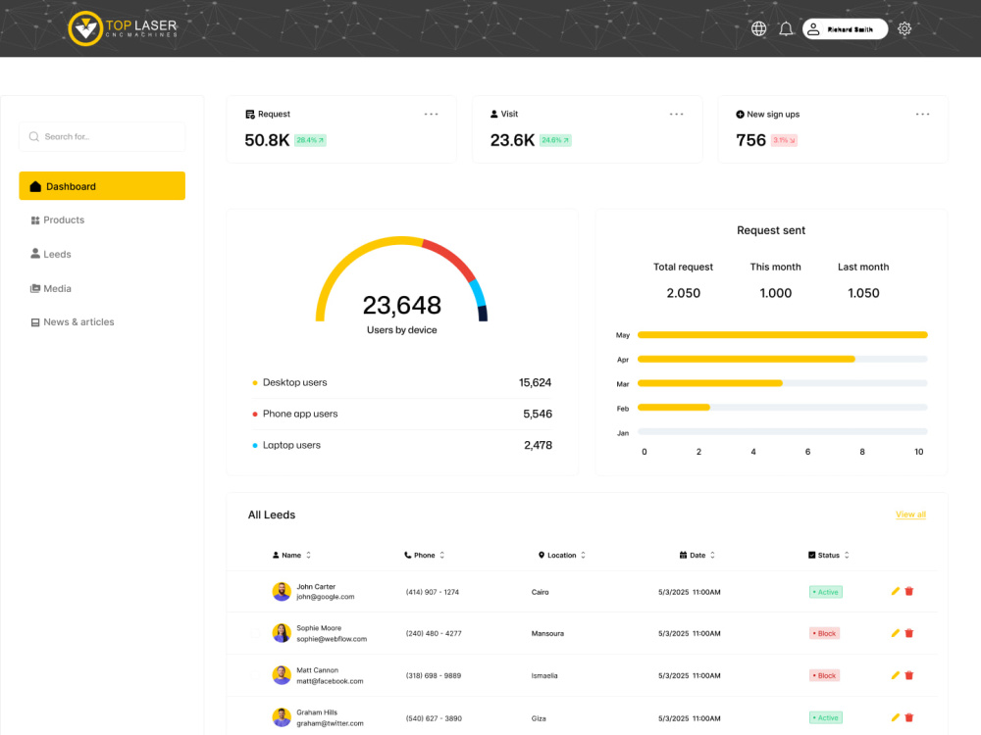The width and height of the screenshot is (981, 735).
Task: Click This month value 1.000
Action: tap(776, 293)
